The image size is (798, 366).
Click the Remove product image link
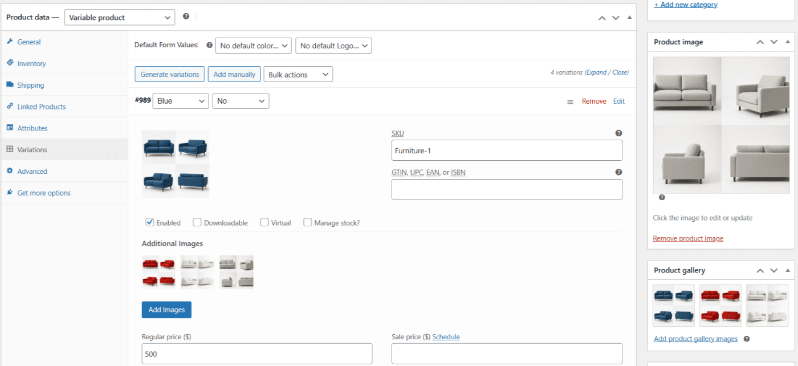click(x=688, y=238)
